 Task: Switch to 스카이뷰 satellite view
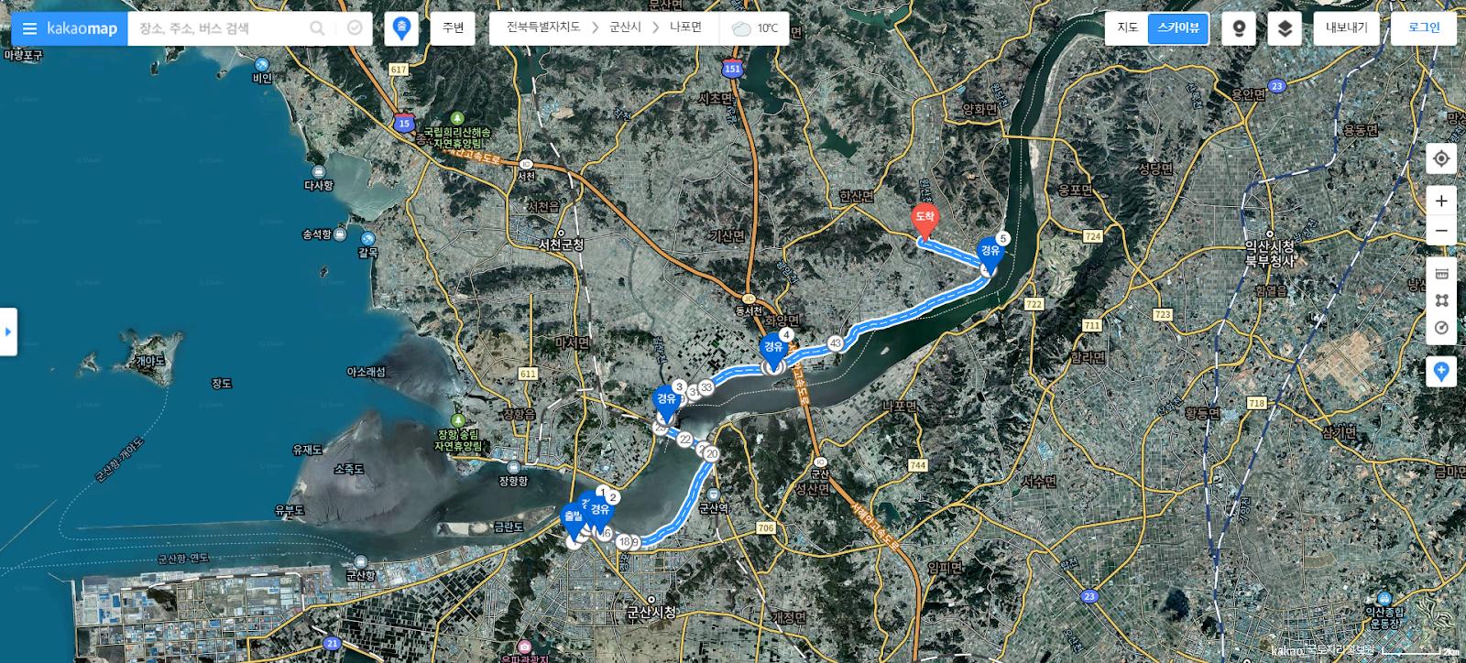[x=1178, y=28]
